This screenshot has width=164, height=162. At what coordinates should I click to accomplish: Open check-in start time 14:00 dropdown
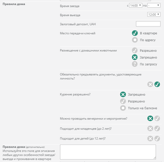point(135,5)
